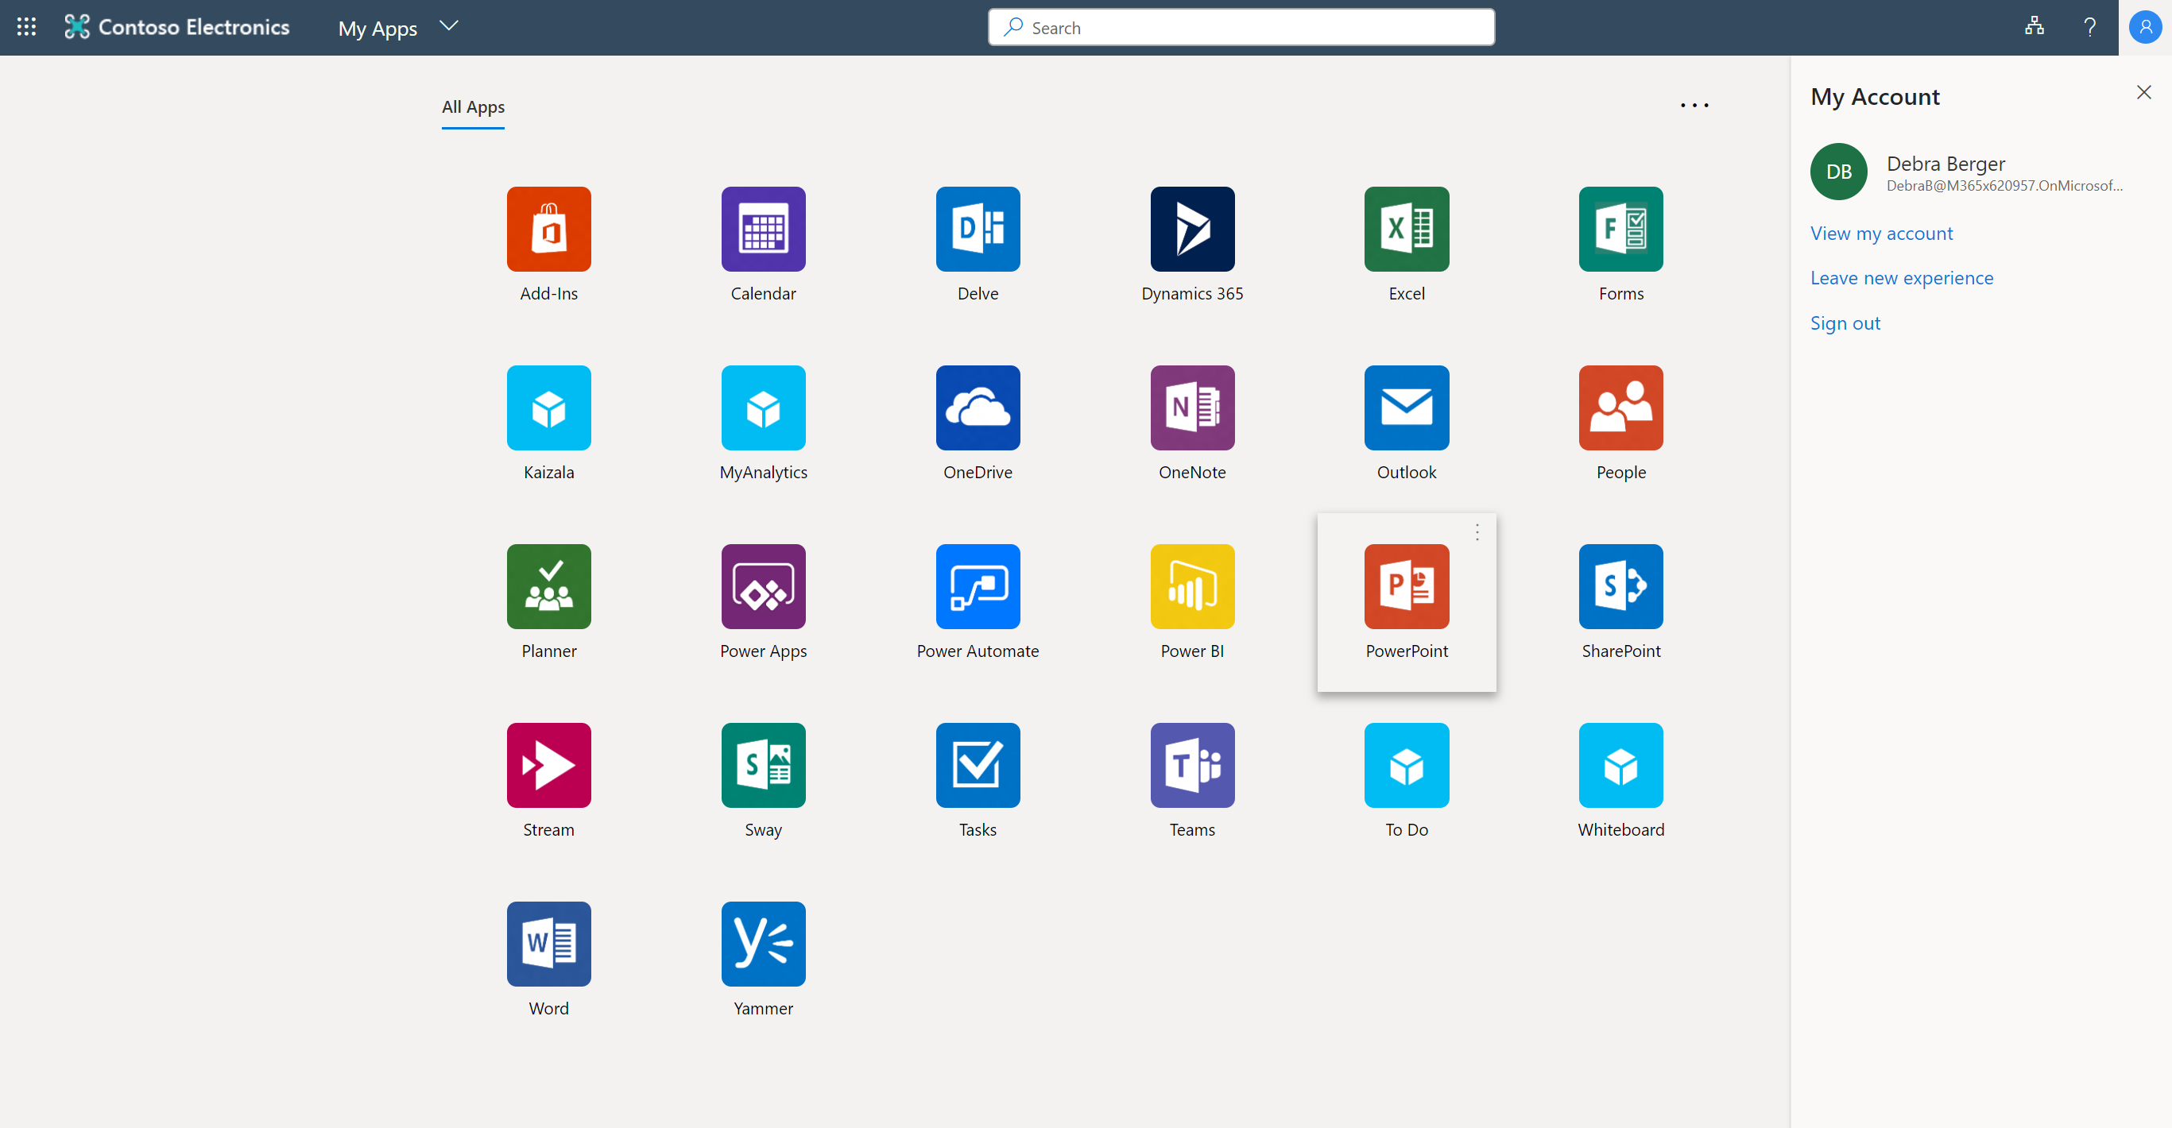Launch the Stream app

coord(549,765)
